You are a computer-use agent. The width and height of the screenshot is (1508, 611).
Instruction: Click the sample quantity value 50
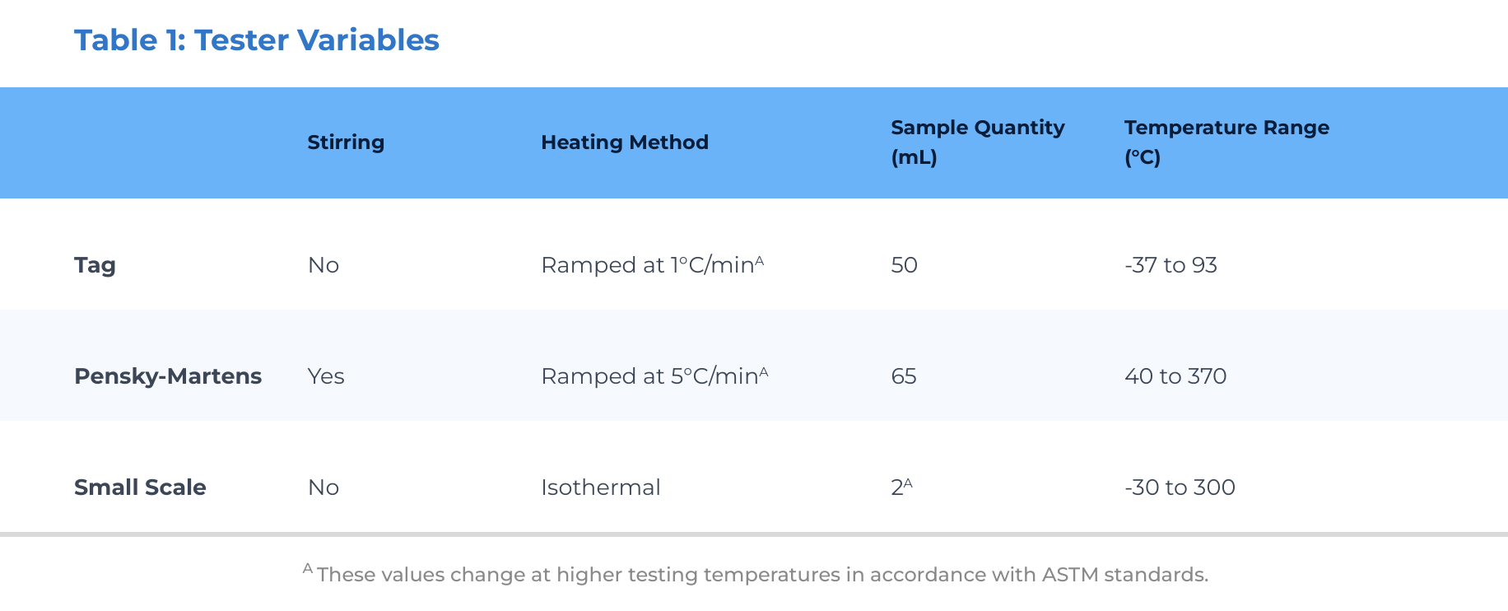point(904,265)
